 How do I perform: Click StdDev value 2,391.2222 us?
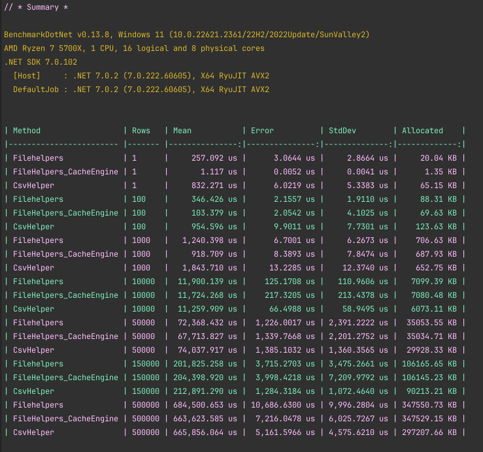pyautogui.click(x=359, y=323)
